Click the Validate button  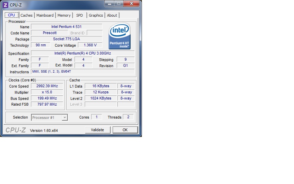tap(98, 130)
